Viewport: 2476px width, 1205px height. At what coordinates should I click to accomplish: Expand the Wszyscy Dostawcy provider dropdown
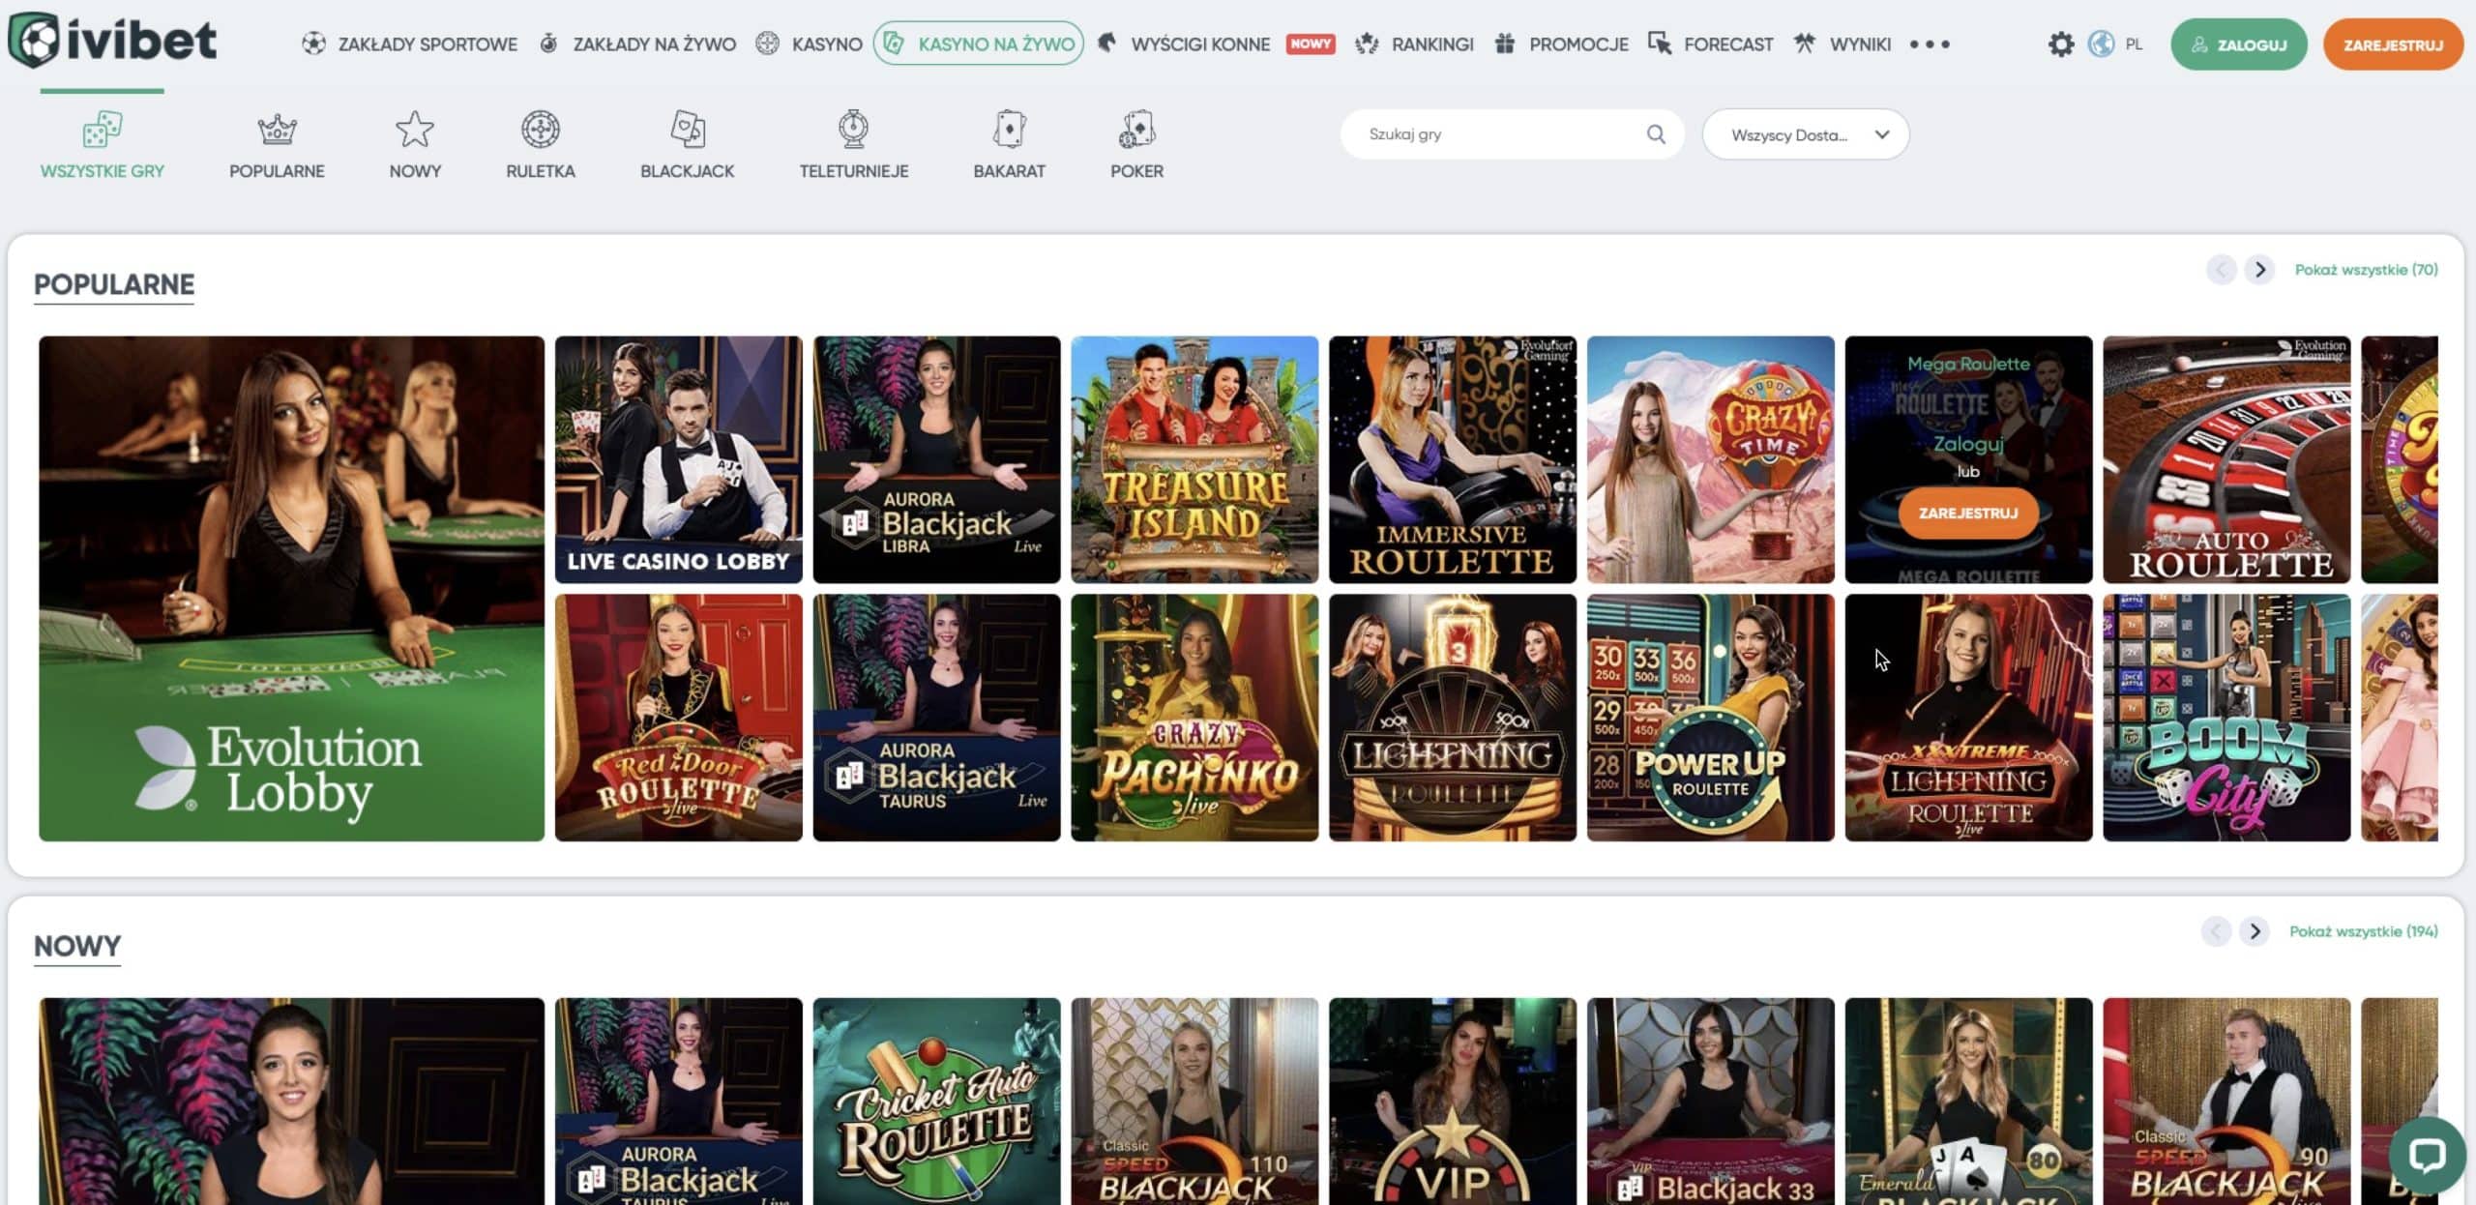coord(1805,134)
